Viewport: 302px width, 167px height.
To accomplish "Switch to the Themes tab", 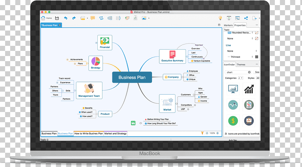I will click(x=241, y=64).
